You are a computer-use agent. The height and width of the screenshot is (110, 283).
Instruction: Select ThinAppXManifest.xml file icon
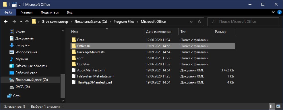[74, 82]
